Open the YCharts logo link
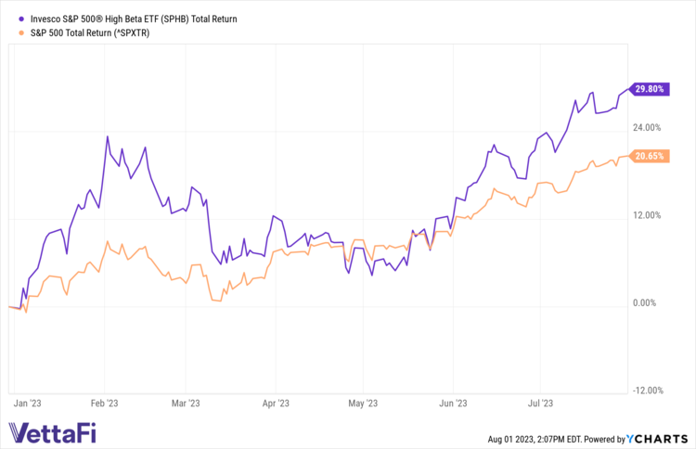The image size is (696, 449). click(x=657, y=437)
